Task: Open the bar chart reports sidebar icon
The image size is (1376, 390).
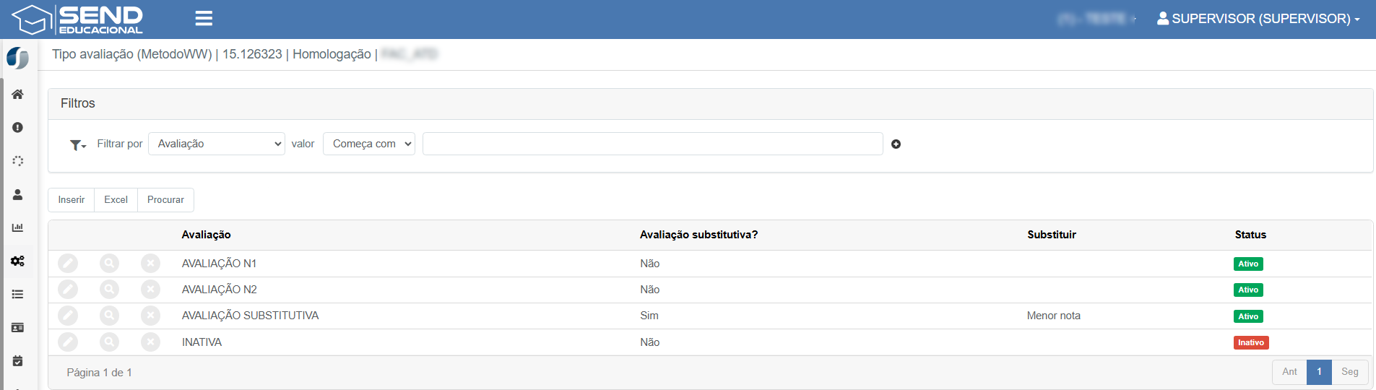Action: tap(17, 227)
